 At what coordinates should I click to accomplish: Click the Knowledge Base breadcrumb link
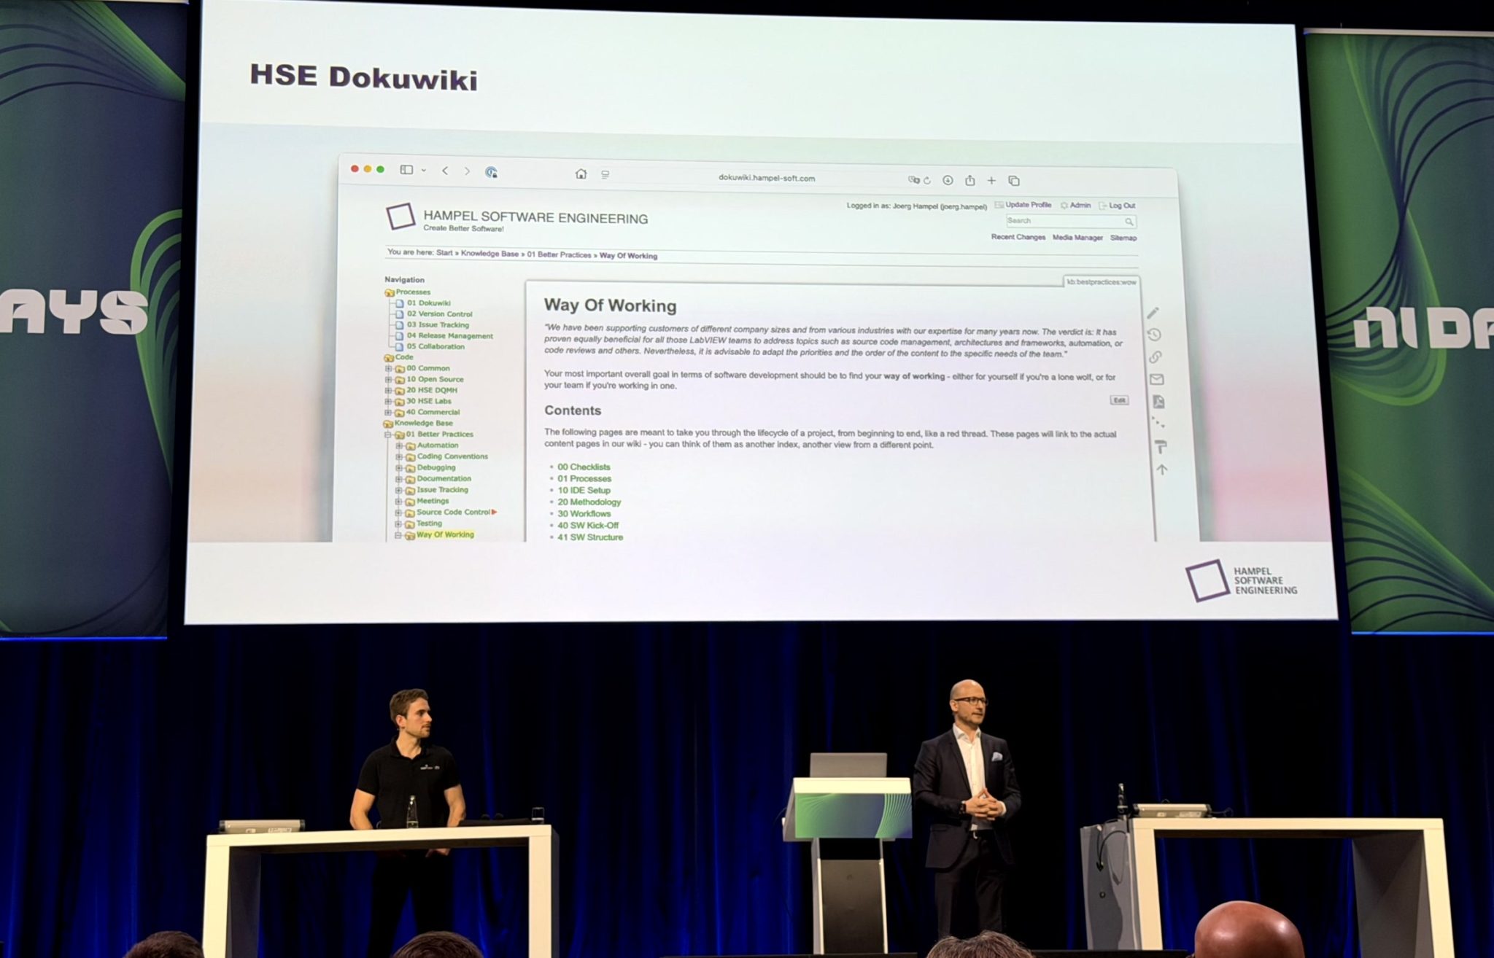pos(489,254)
